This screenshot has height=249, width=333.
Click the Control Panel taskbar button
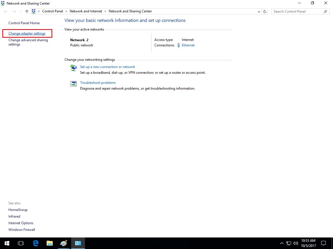click(78, 243)
